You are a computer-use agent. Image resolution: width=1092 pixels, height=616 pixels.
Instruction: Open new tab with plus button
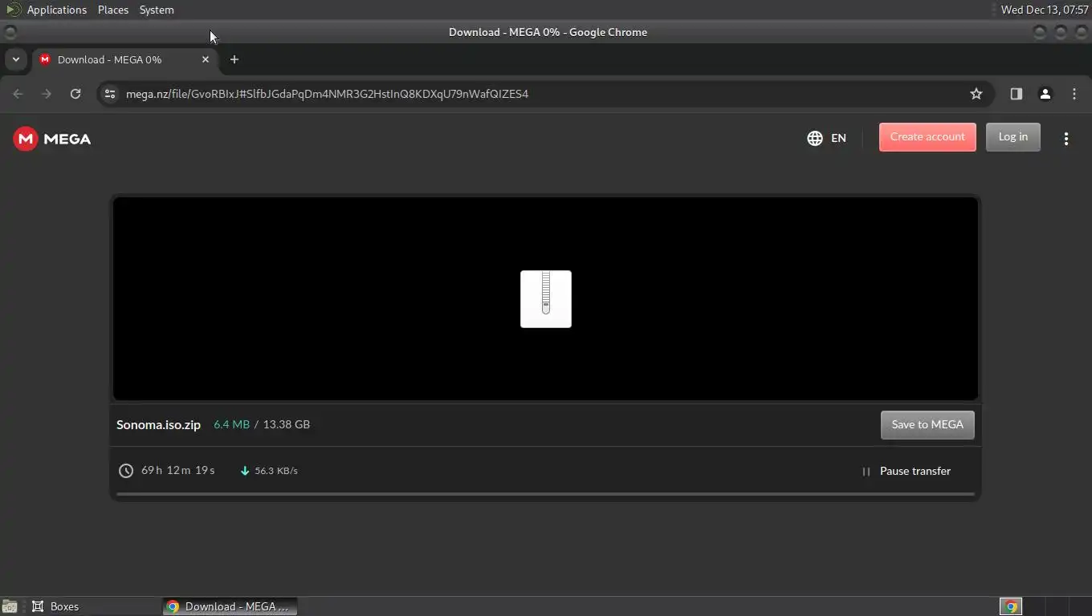[234, 59]
